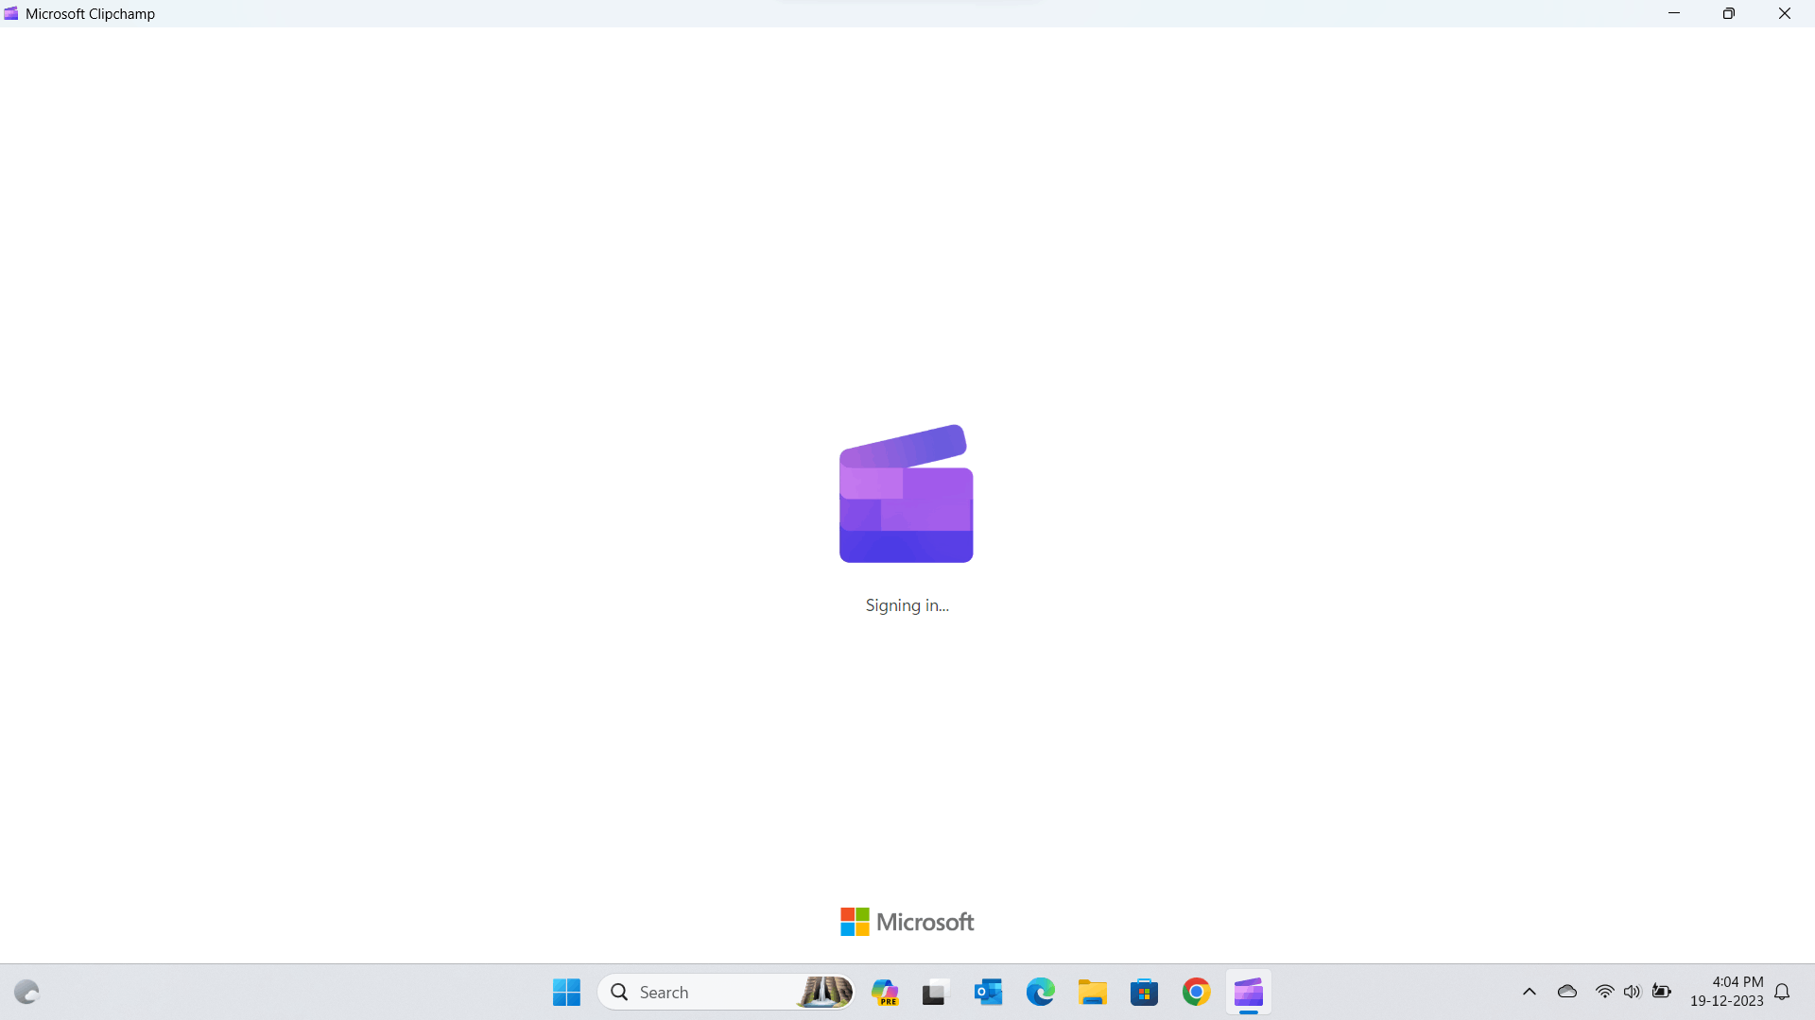Expand the hidden system tray icons chevron
Viewport: 1815px width, 1020px height.
point(1529,992)
